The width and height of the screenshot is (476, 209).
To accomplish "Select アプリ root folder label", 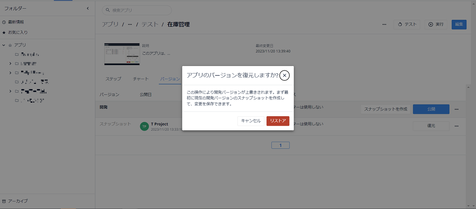I will (x=20, y=45).
